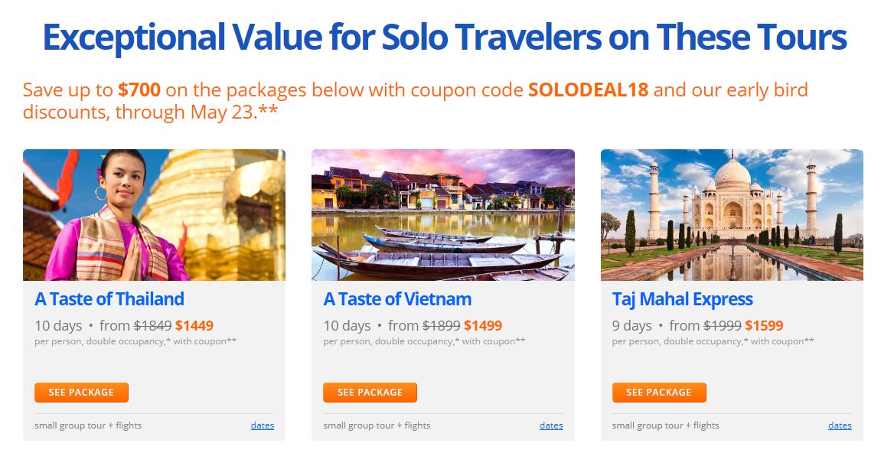Click the crossed-out $1999 original price
881x453 pixels.
(723, 325)
